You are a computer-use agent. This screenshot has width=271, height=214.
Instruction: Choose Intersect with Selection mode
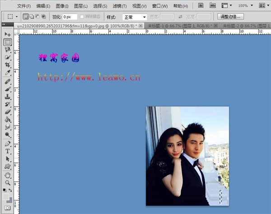43,16
